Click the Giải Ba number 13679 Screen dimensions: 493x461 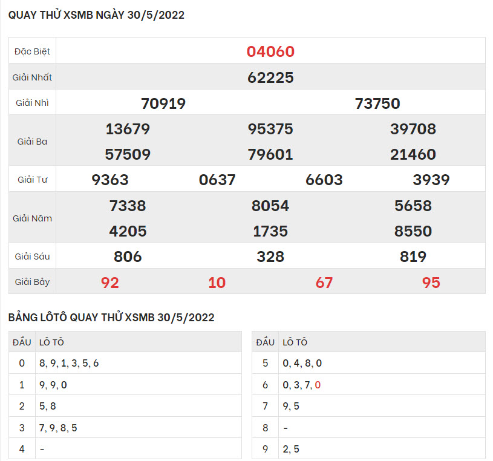pos(128,129)
